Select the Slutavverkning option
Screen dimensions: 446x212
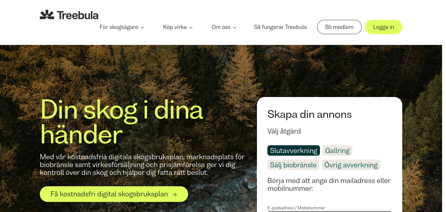(294, 150)
